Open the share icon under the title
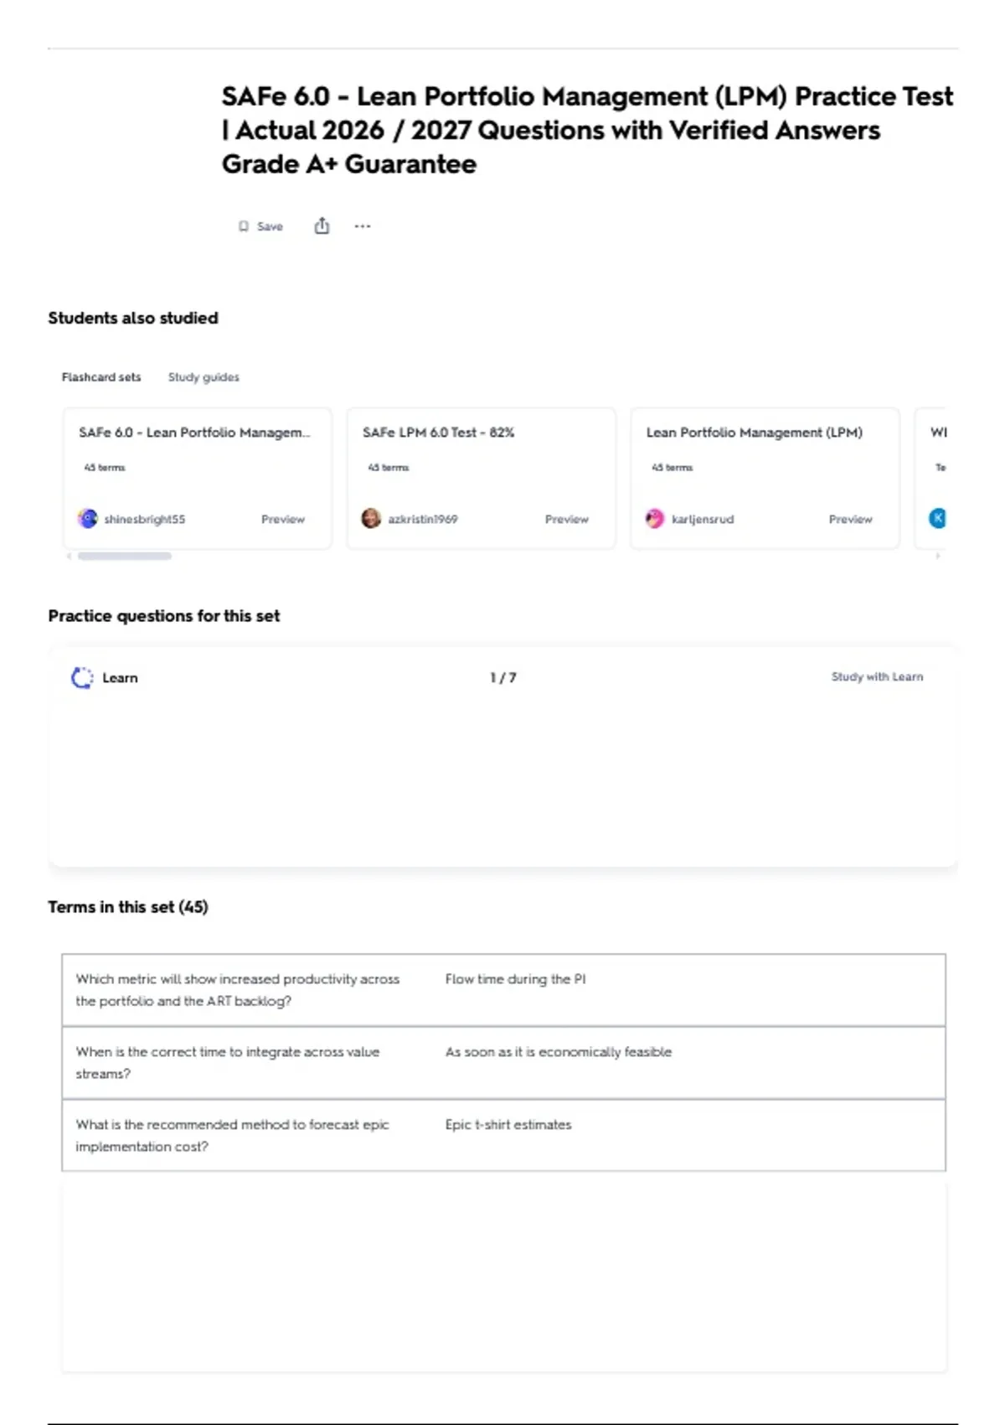Image resolution: width=1005 pixels, height=1425 pixels. pyautogui.click(x=322, y=225)
